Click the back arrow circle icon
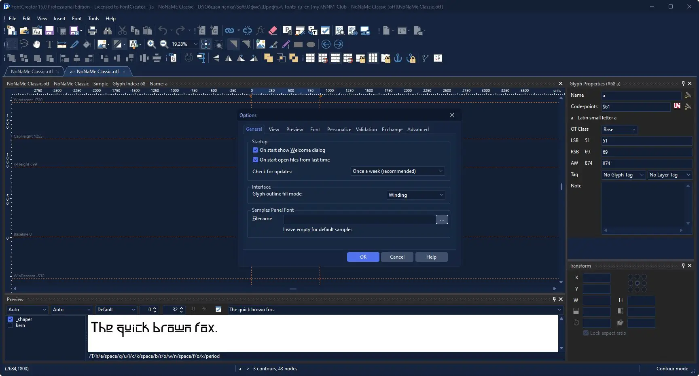This screenshot has height=376, width=699. (x=326, y=44)
